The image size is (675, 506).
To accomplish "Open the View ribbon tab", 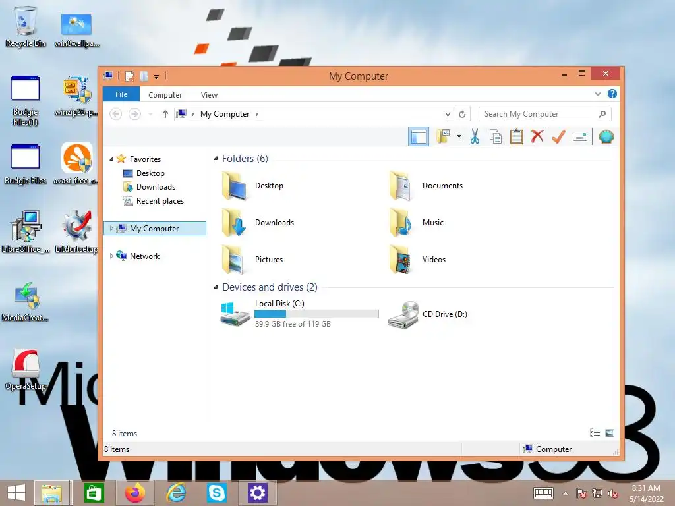I will coord(209,95).
